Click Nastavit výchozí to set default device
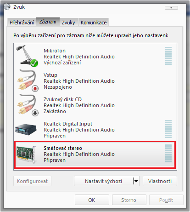 pyautogui.click(x=104, y=181)
